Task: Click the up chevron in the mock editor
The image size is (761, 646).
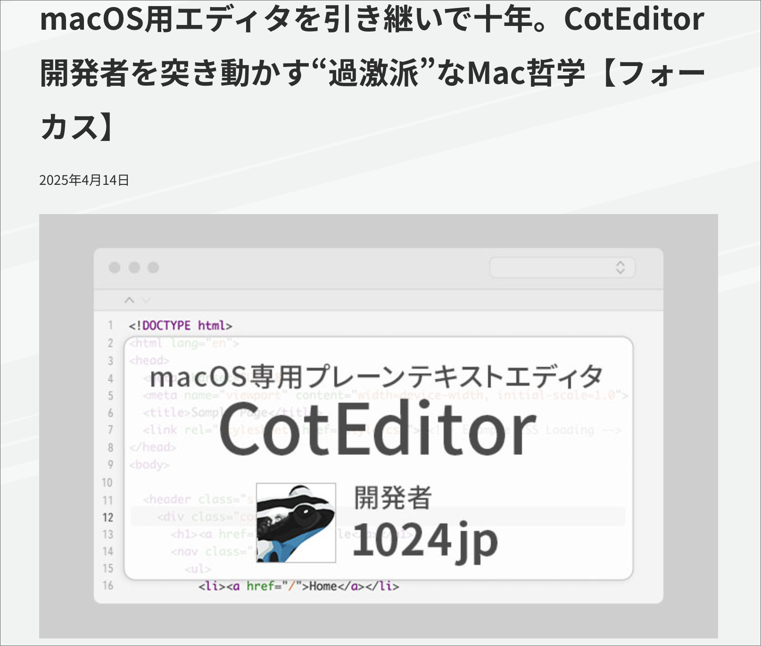Action: (x=129, y=300)
